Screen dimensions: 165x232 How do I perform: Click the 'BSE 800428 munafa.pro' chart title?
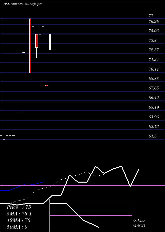(23, 4)
